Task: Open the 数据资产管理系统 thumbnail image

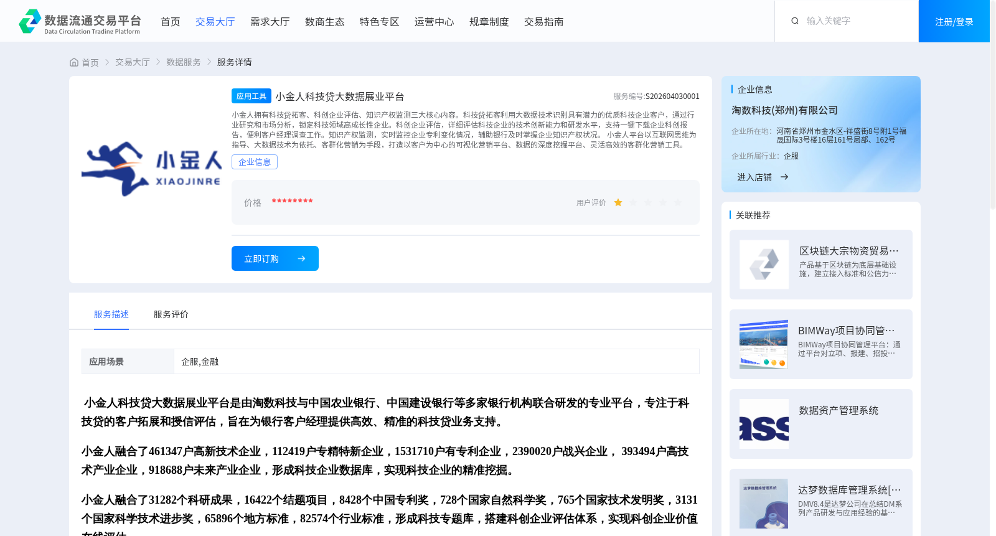Action: point(764,424)
